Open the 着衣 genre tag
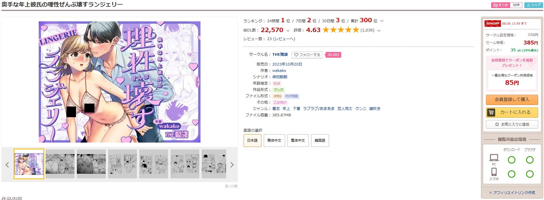This screenshot has width=544, height=200. [x=276, y=109]
